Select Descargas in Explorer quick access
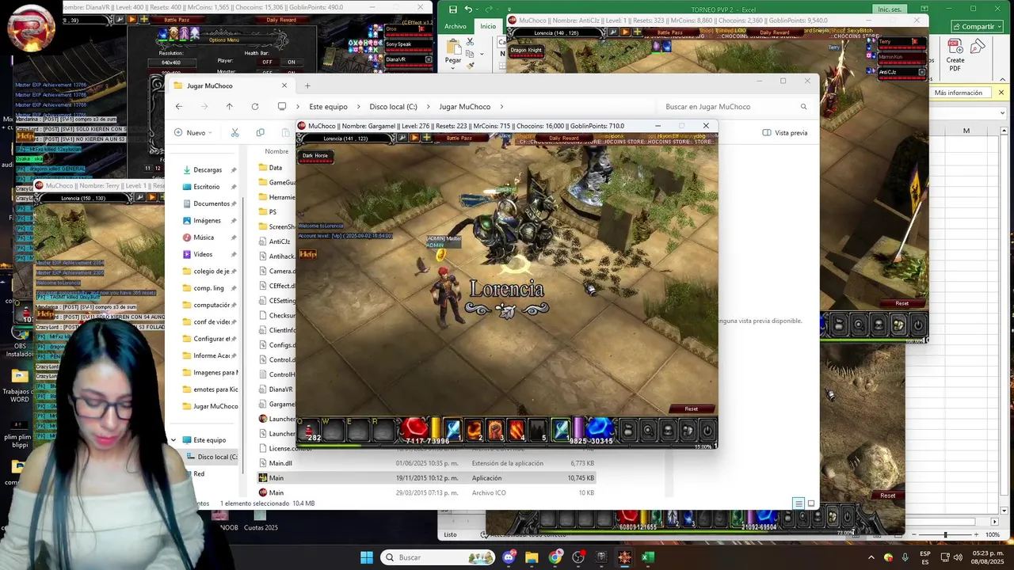Image resolution: width=1014 pixels, height=570 pixels. pos(208,169)
